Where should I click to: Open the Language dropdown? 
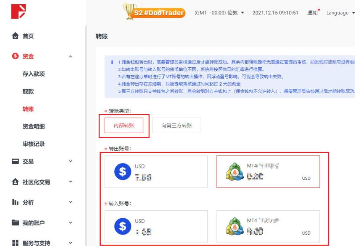pyautogui.click(x=340, y=13)
